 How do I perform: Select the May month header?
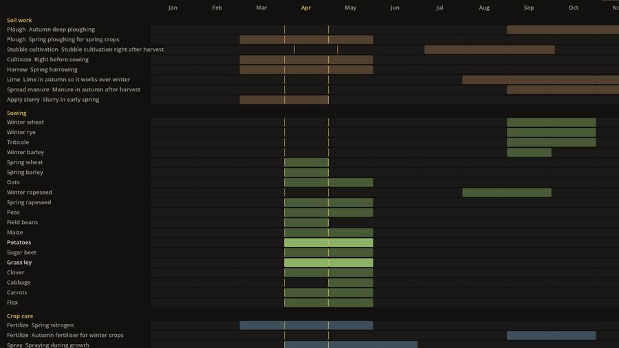pyautogui.click(x=350, y=8)
